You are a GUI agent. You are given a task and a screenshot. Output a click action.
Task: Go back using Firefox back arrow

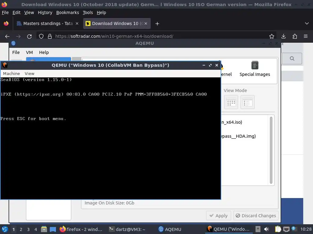7,36
